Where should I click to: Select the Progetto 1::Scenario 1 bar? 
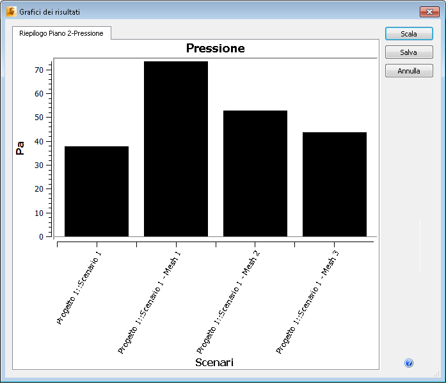[97, 192]
